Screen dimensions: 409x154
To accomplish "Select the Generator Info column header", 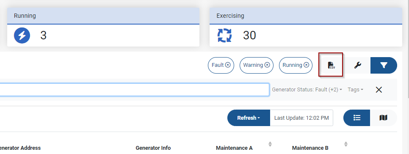I will click(153, 148).
